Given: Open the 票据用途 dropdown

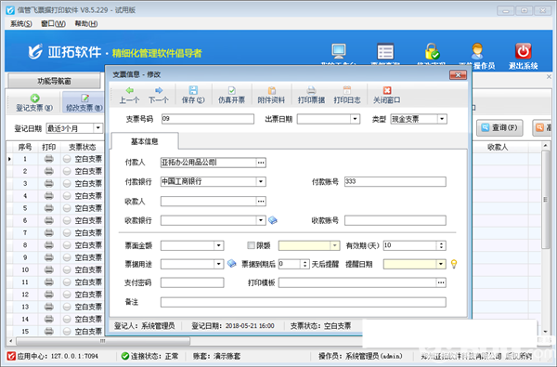Looking at the screenshot, I should coord(219,264).
